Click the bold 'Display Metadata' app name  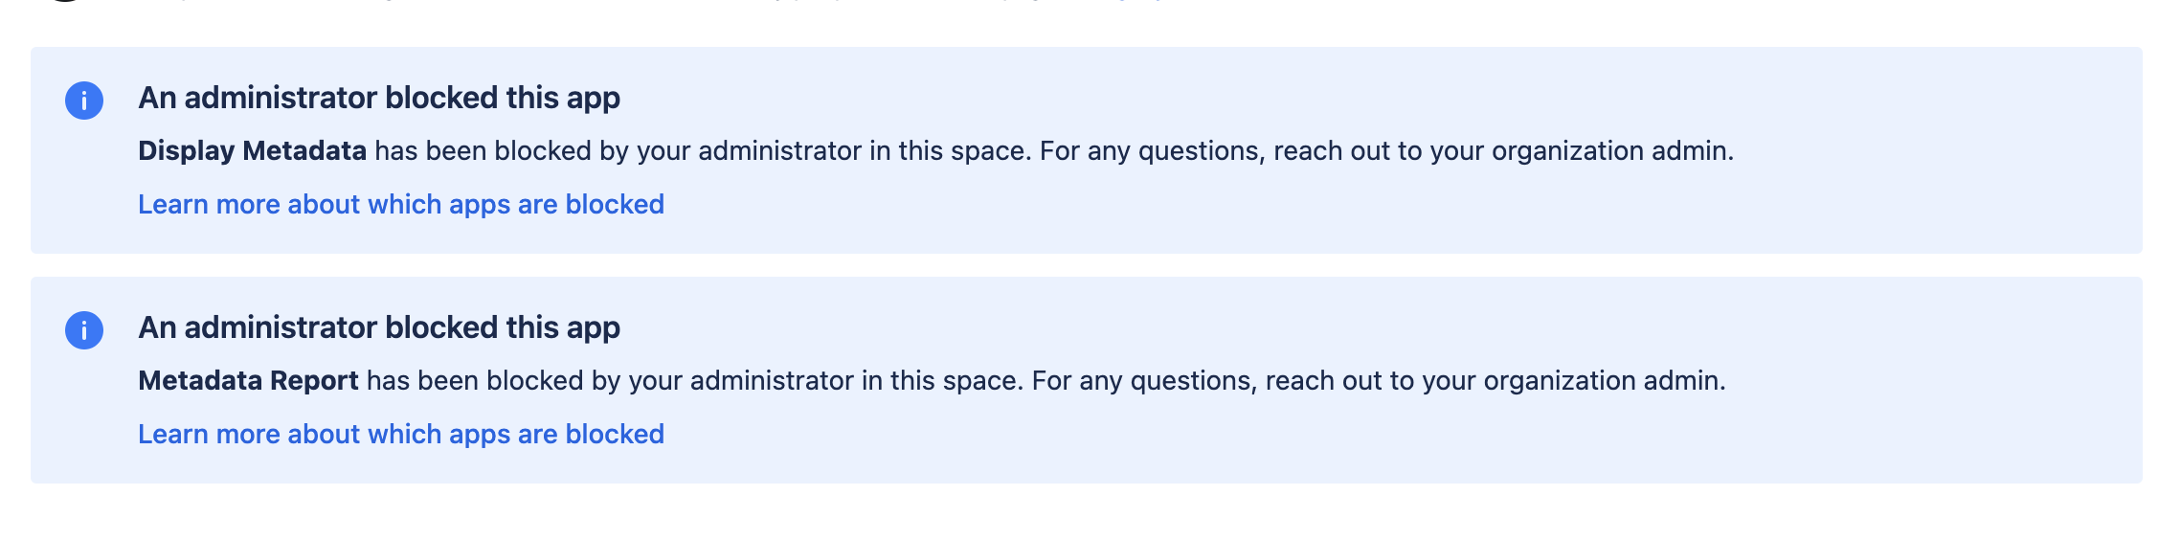252,151
